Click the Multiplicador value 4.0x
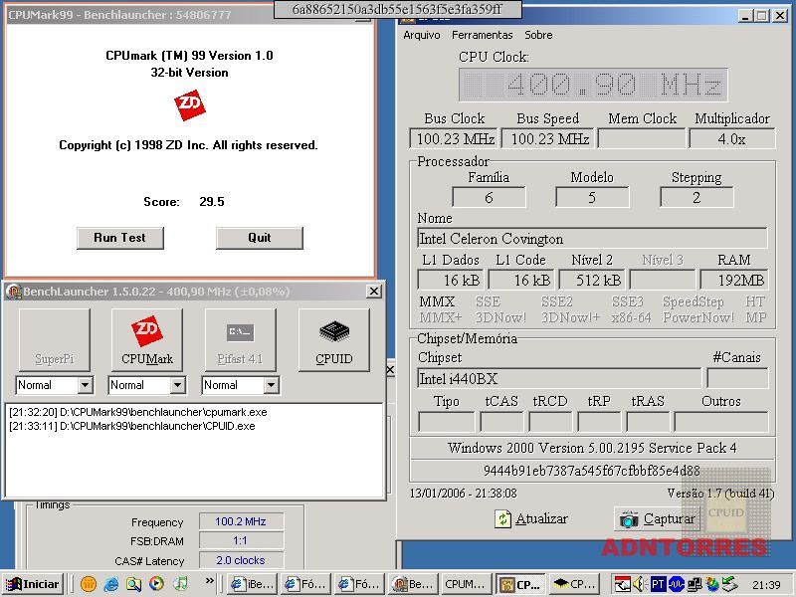This screenshot has height=597, width=796. pos(732,139)
